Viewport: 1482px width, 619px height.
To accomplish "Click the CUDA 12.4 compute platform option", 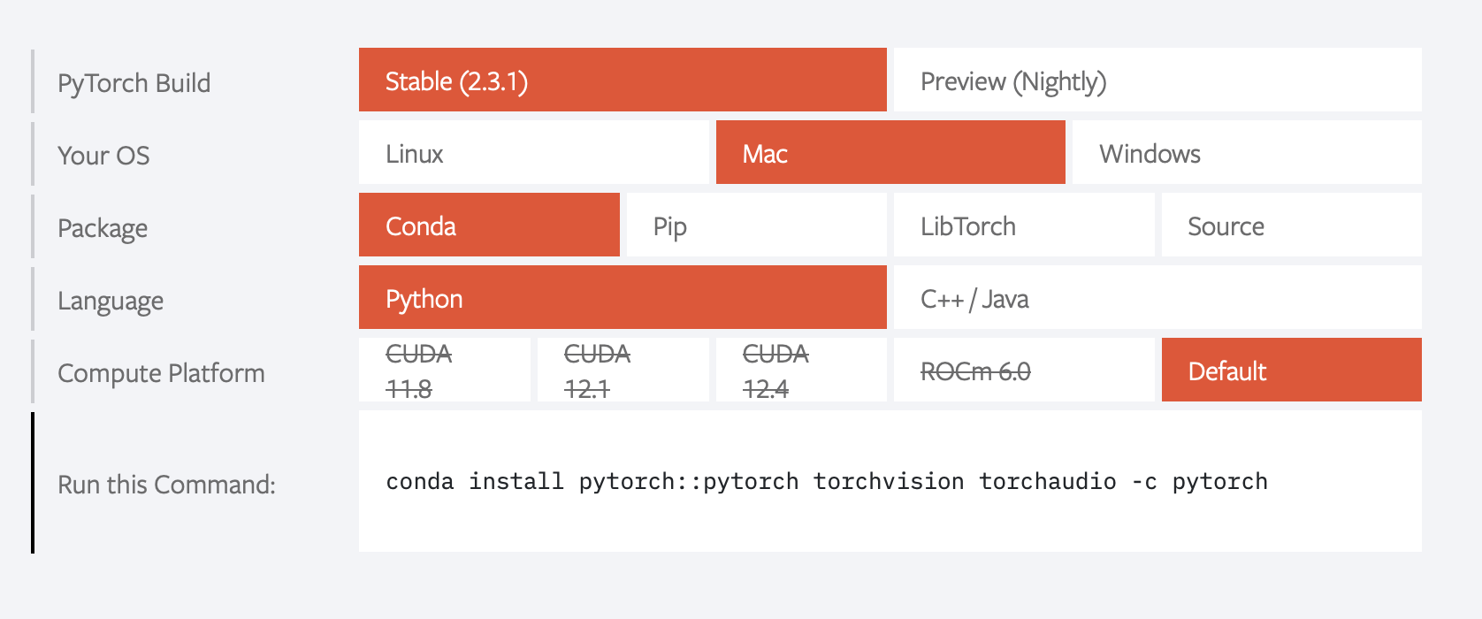I will point(801,370).
